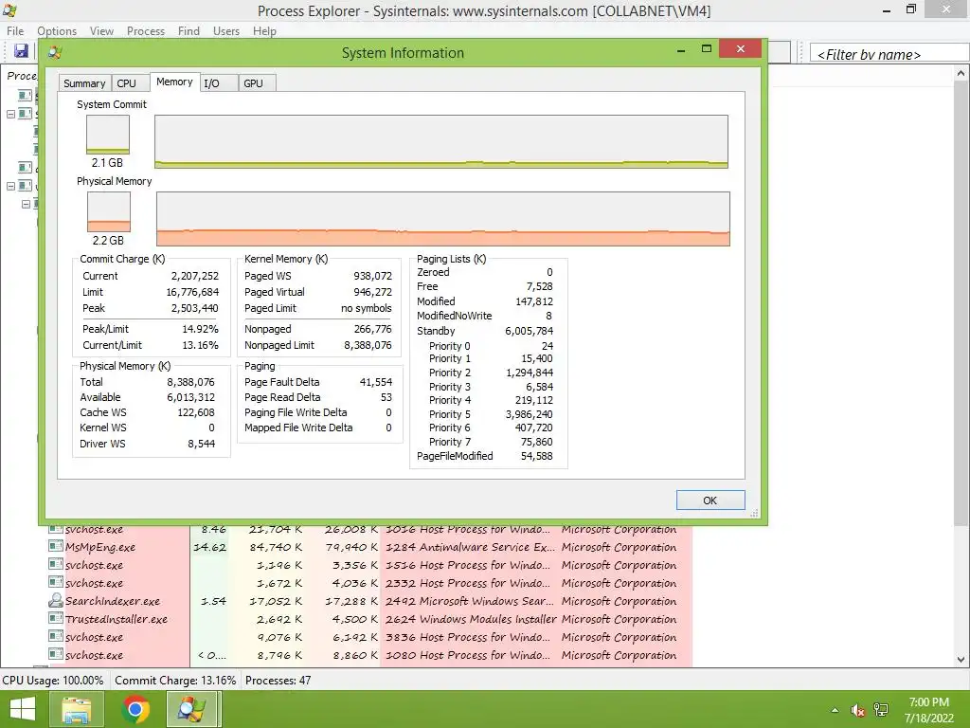Click the System Commit history graph

tap(441, 141)
